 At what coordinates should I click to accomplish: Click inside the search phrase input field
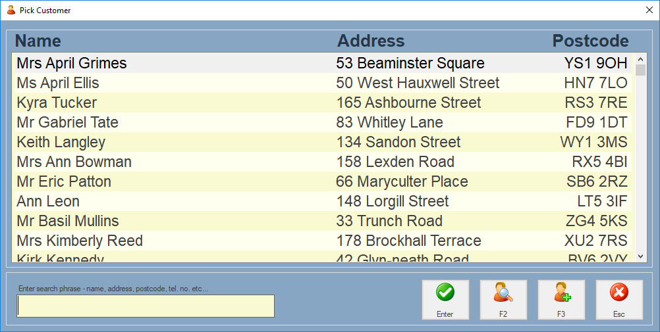pos(146,306)
